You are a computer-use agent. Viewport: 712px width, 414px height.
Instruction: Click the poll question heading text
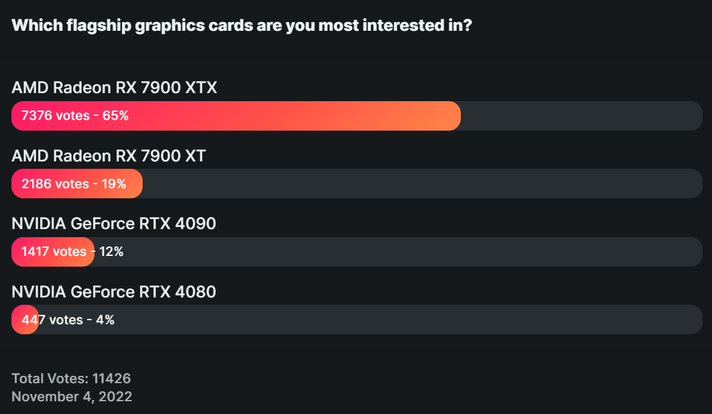(x=242, y=25)
